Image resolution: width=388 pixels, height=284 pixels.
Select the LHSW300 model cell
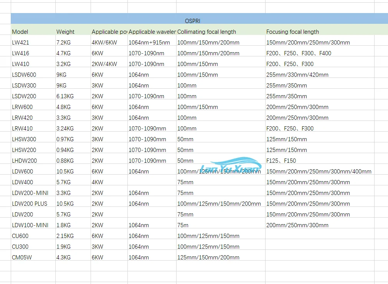pos(33,137)
